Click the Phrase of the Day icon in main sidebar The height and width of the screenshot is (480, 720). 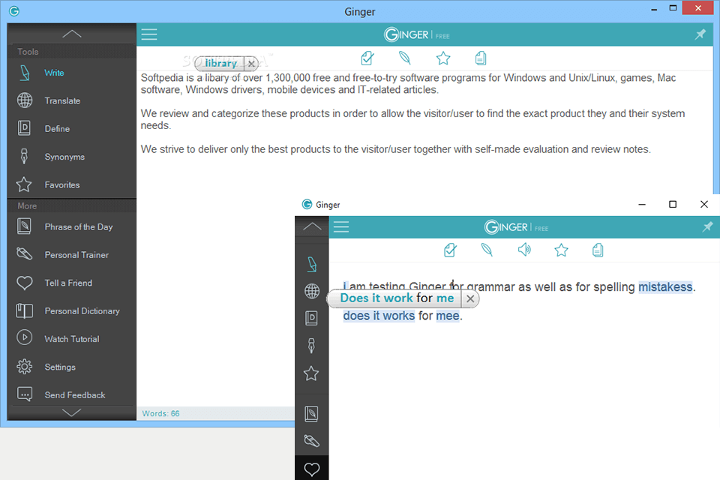click(x=24, y=226)
